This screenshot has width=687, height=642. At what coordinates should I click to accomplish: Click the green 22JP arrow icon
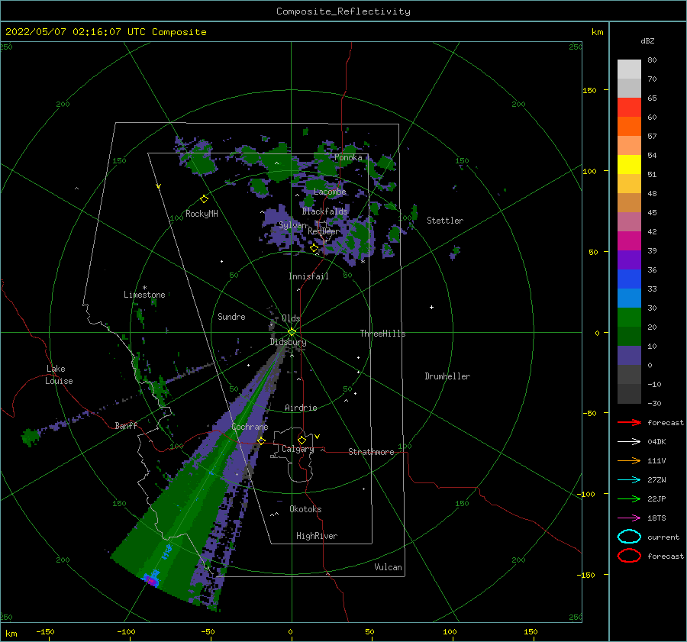(x=629, y=498)
